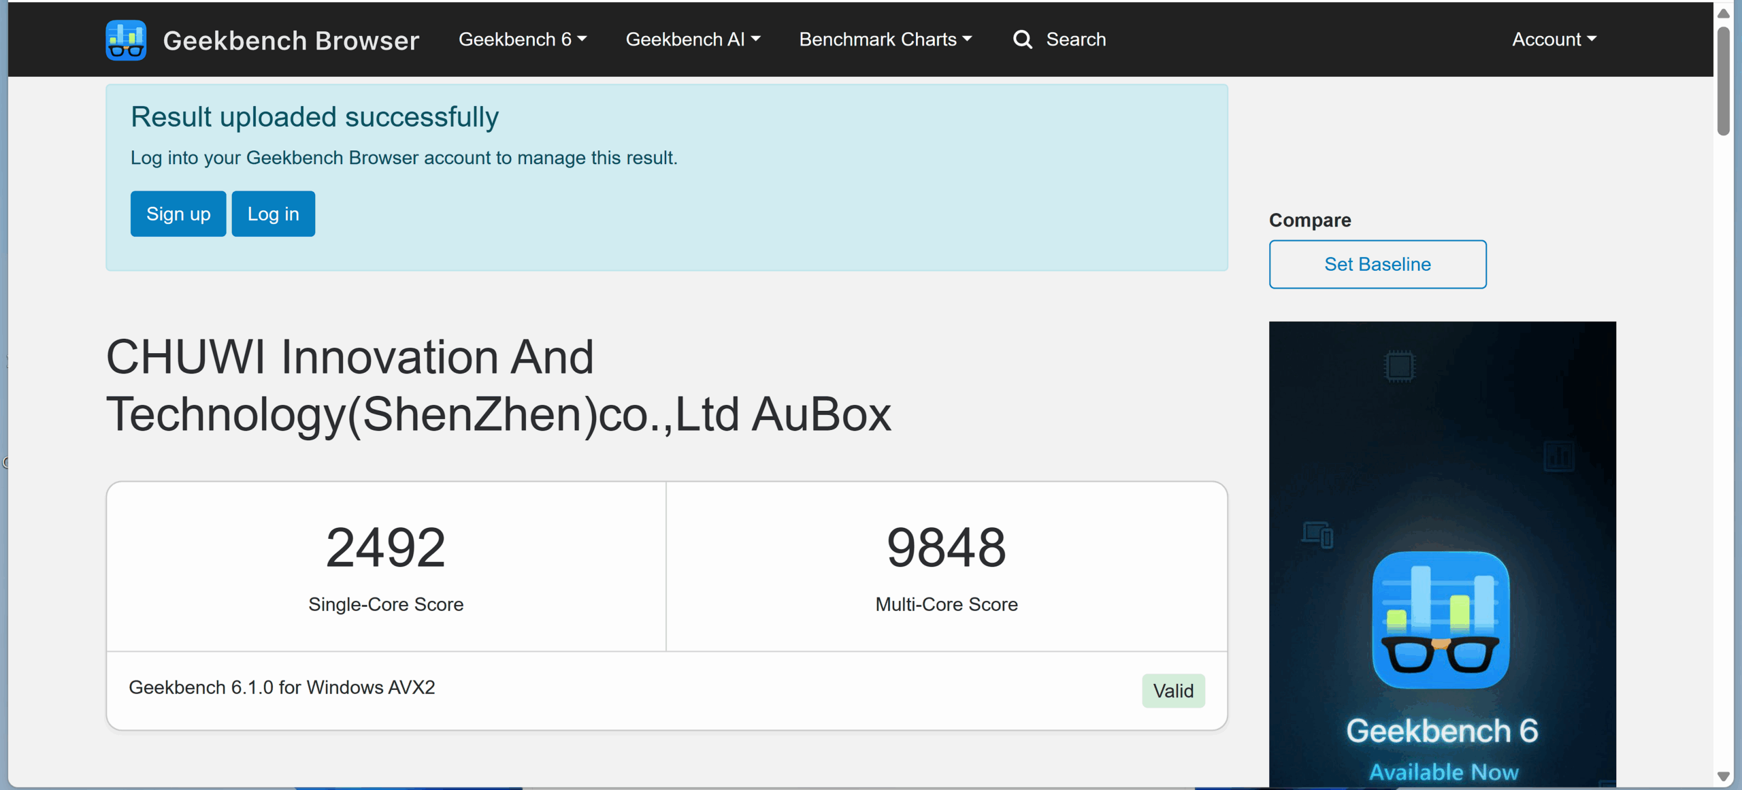Click the Compare heading
The height and width of the screenshot is (790, 1742).
(1310, 220)
